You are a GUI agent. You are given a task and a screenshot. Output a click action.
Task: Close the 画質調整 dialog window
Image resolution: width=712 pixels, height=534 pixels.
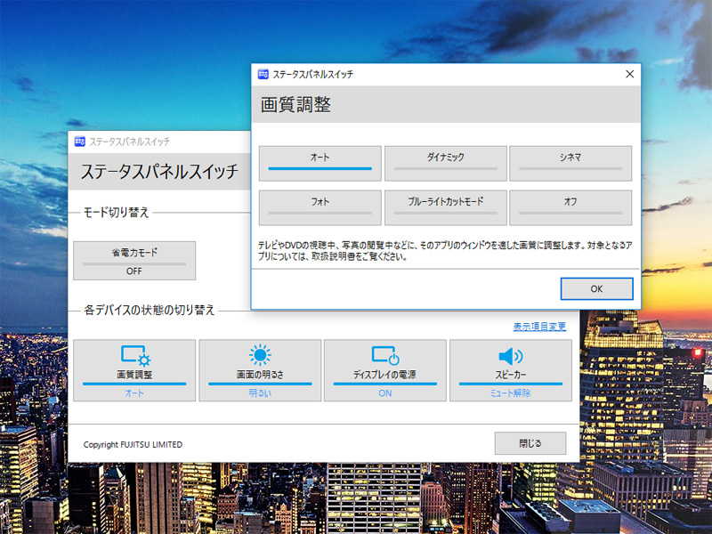(x=629, y=74)
